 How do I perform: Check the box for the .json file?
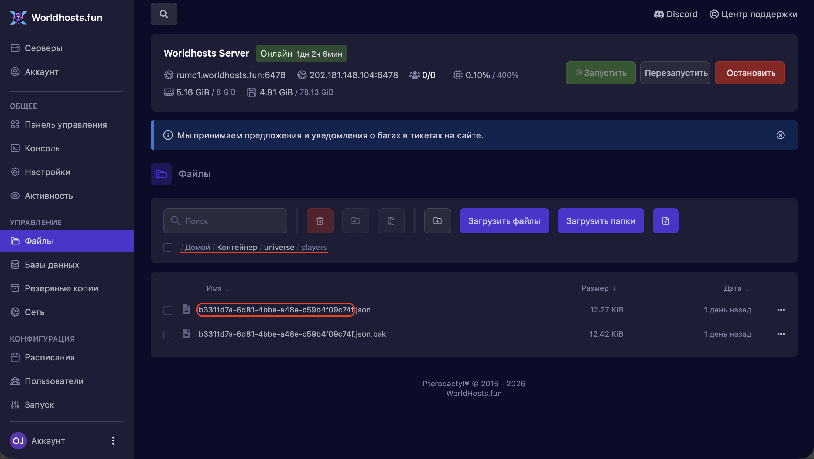167,310
